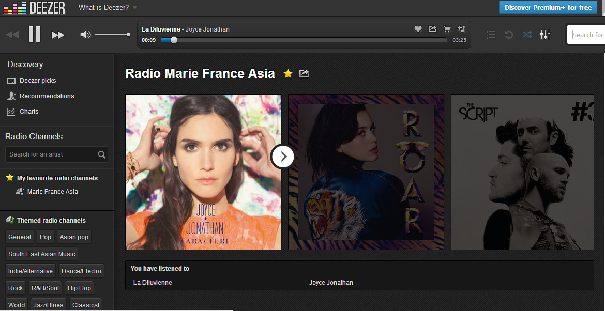This screenshot has width=605, height=311.
Task: Open Deezer picks
Action: [38, 81]
